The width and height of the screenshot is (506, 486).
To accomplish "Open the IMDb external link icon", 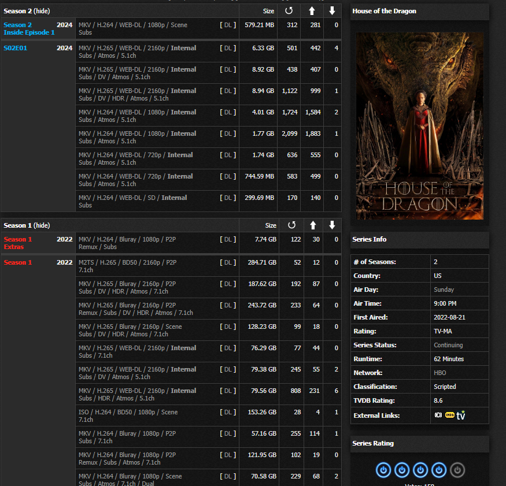I will point(449,415).
